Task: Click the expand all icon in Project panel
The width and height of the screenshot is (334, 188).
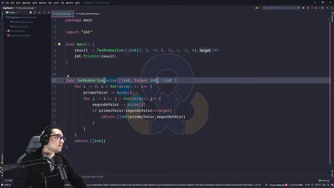Action: point(35,13)
